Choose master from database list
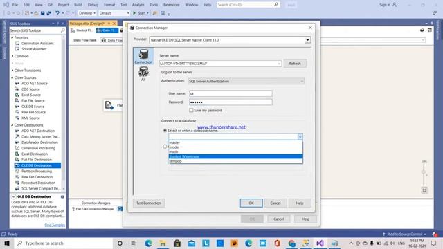 pos(235,142)
